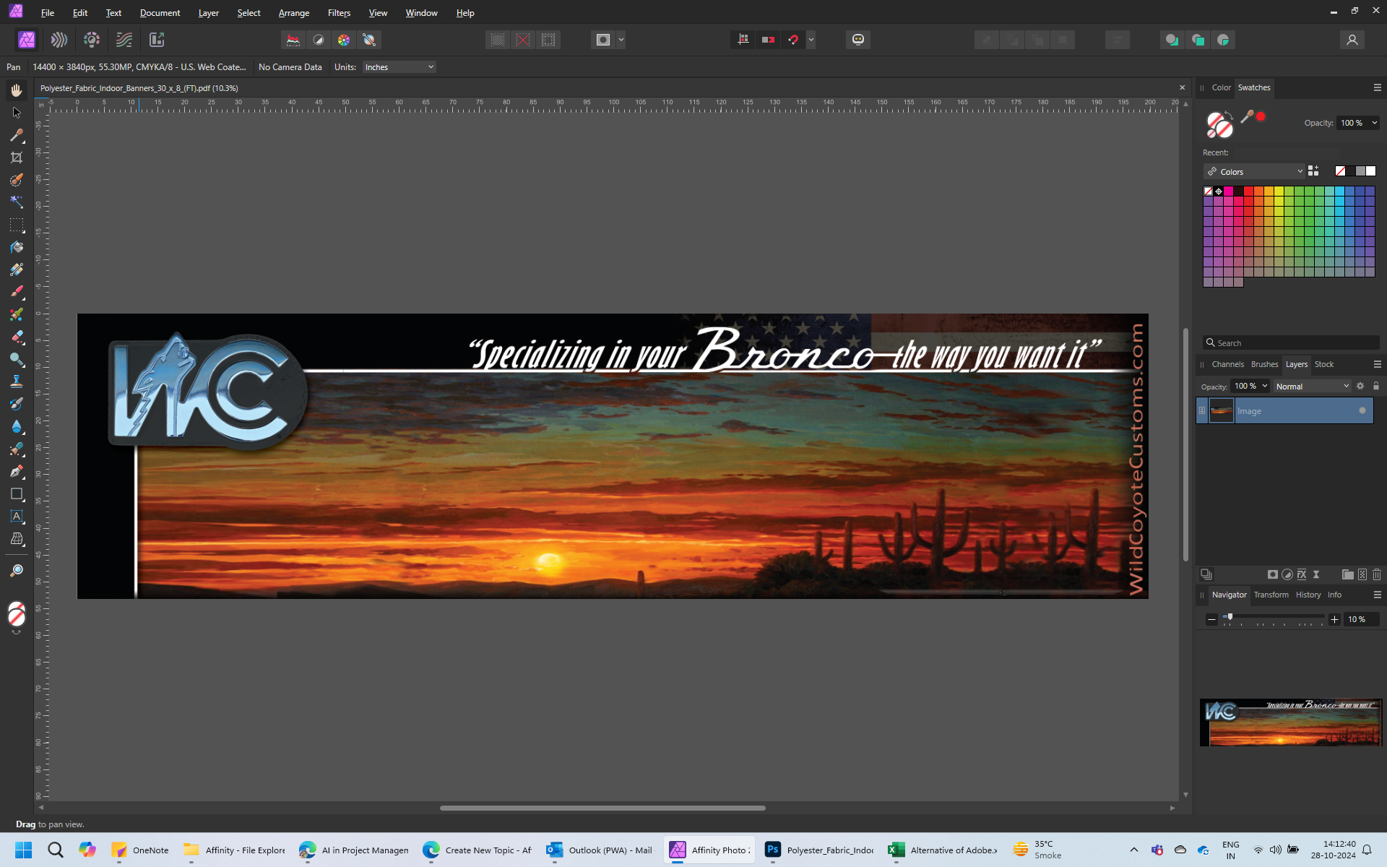Image resolution: width=1387 pixels, height=867 pixels.
Task: Select the Color Picker tool
Action: tap(17, 135)
